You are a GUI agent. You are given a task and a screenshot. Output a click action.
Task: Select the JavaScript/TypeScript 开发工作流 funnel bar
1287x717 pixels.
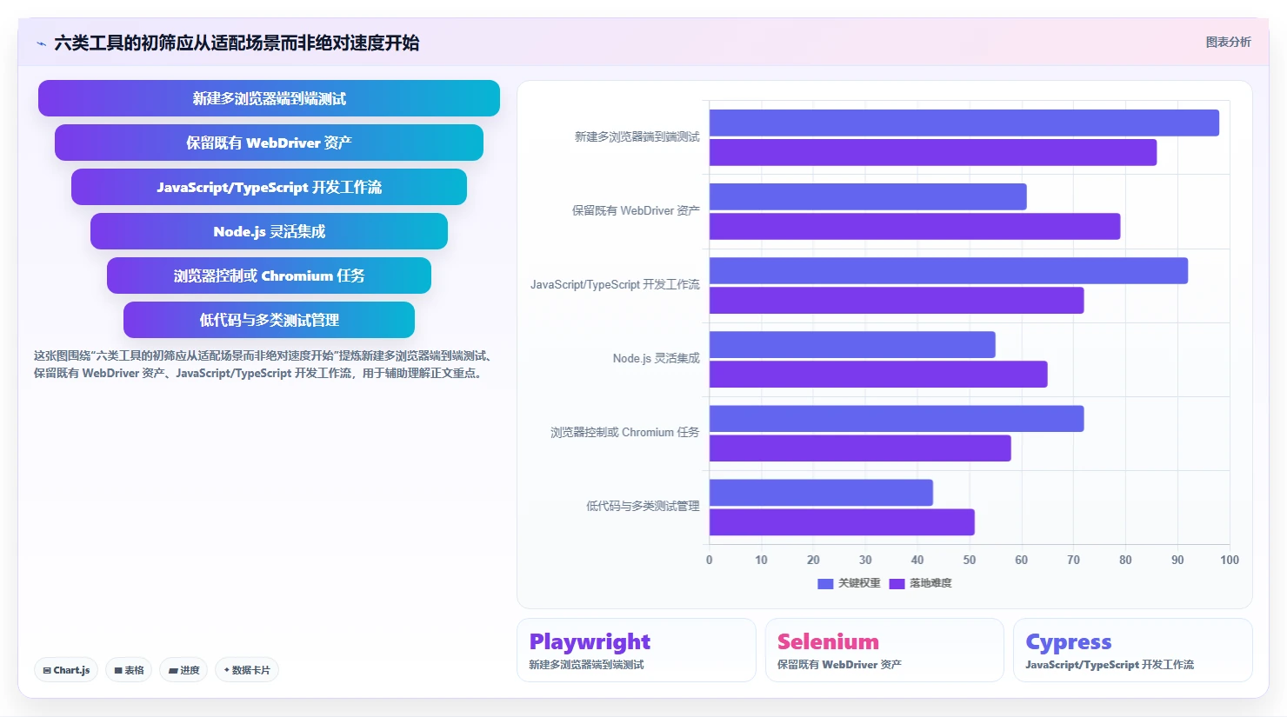pos(269,187)
